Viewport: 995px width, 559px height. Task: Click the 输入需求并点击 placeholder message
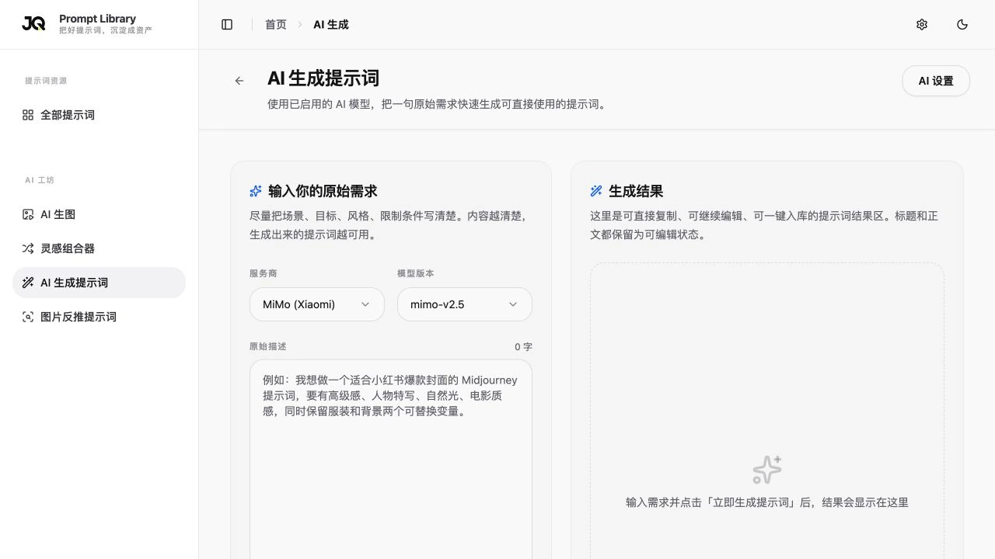tap(767, 502)
